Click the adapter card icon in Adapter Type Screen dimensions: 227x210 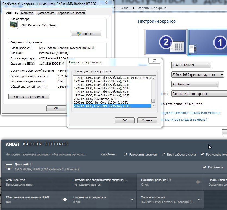click(14, 25)
